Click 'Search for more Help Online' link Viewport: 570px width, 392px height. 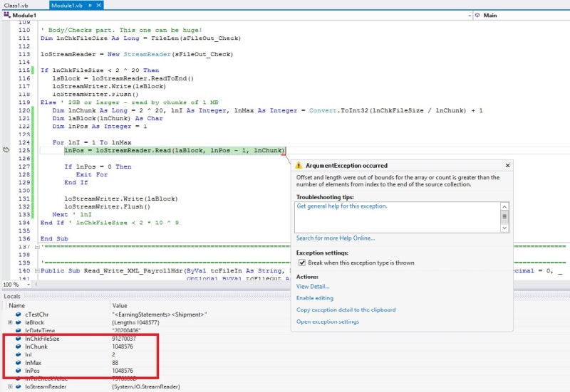(336, 238)
